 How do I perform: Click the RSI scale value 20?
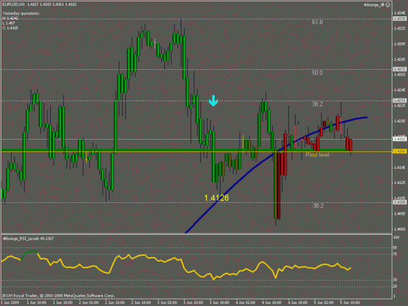[x=395, y=286]
